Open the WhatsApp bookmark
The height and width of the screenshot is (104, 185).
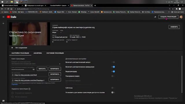point(82,12)
